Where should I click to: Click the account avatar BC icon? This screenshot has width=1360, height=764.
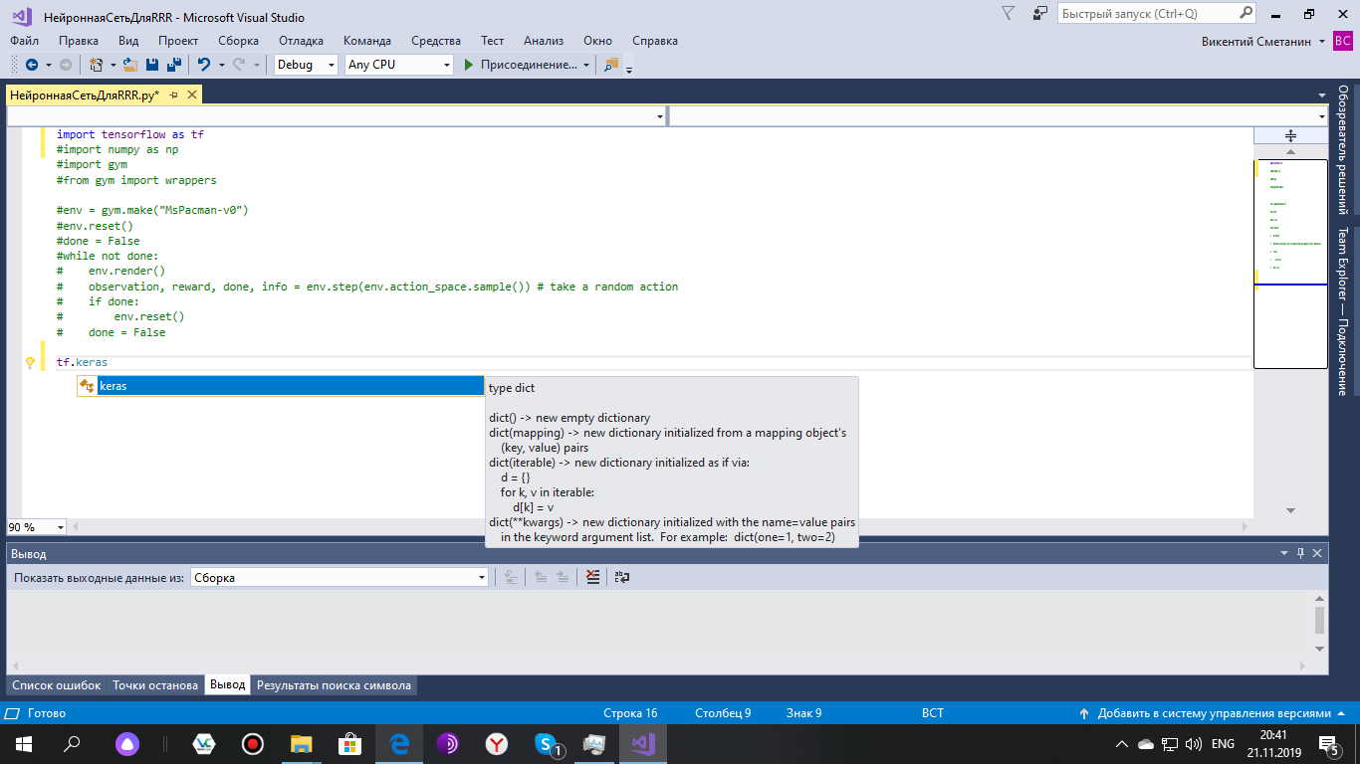tap(1343, 41)
